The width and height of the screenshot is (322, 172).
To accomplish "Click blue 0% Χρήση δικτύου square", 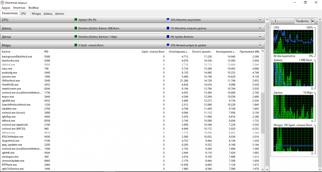I will [168, 37].
